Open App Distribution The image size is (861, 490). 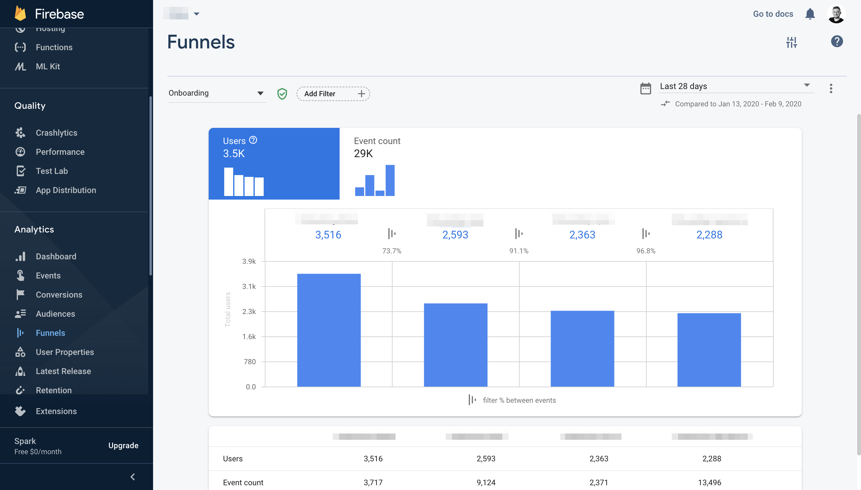point(66,190)
